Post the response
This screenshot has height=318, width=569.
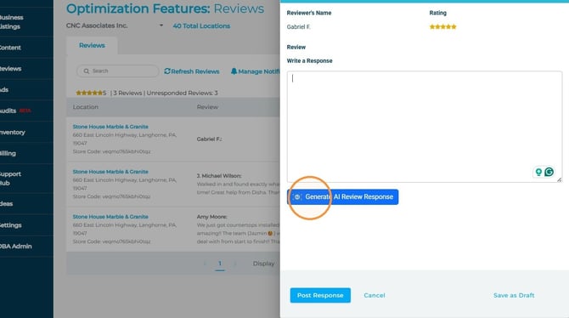point(320,295)
